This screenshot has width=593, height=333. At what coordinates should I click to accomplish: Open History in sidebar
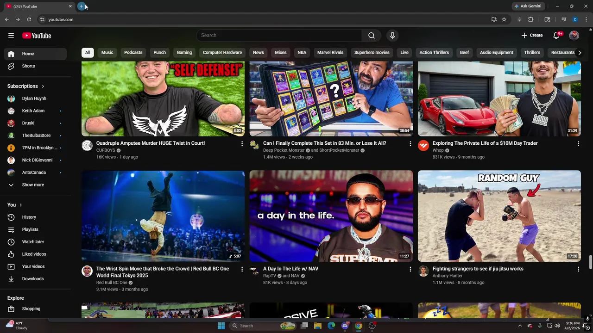pyautogui.click(x=35, y=217)
